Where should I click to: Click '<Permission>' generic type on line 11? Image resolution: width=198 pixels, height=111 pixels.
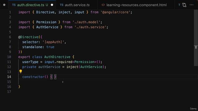pos(84,62)
